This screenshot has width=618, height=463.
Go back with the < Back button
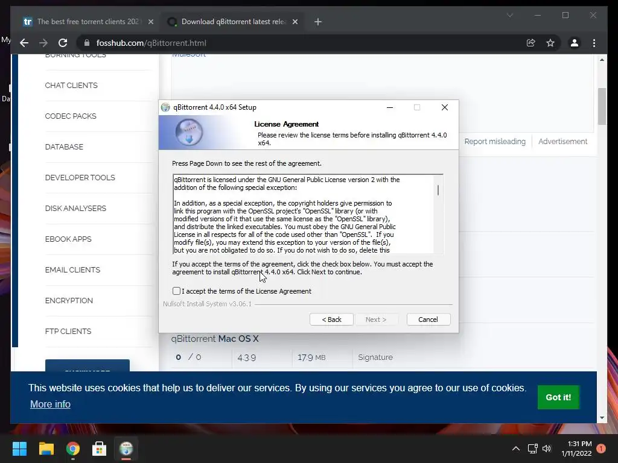331,320
